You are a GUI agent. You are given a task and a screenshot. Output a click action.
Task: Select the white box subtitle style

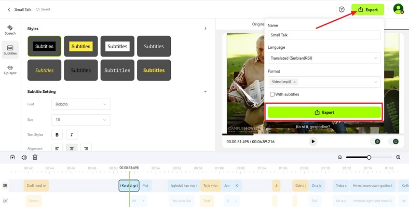click(x=117, y=46)
